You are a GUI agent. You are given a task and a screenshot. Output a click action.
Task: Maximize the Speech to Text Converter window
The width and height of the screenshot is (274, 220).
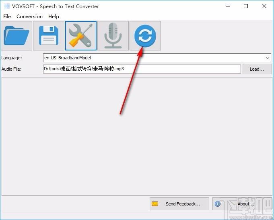click(246, 6)
